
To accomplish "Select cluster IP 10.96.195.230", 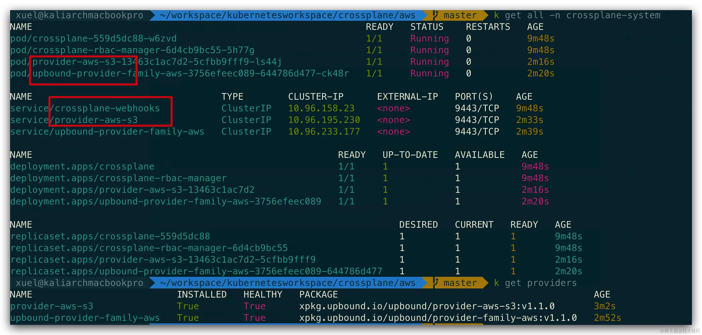I will pos(324,120).
